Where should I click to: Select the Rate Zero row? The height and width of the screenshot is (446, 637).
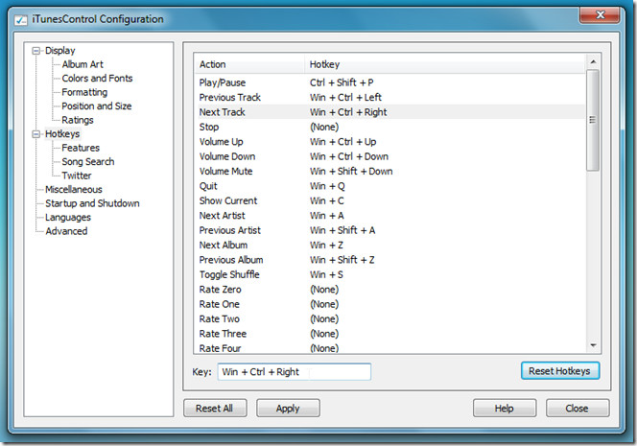pos(389,290)
